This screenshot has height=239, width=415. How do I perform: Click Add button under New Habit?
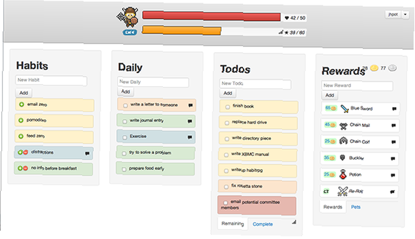pos(24,93)
